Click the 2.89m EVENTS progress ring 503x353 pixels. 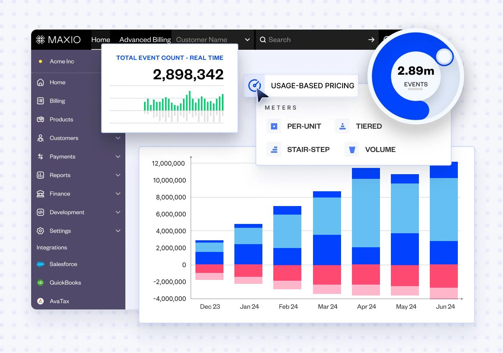click(415, 76)
